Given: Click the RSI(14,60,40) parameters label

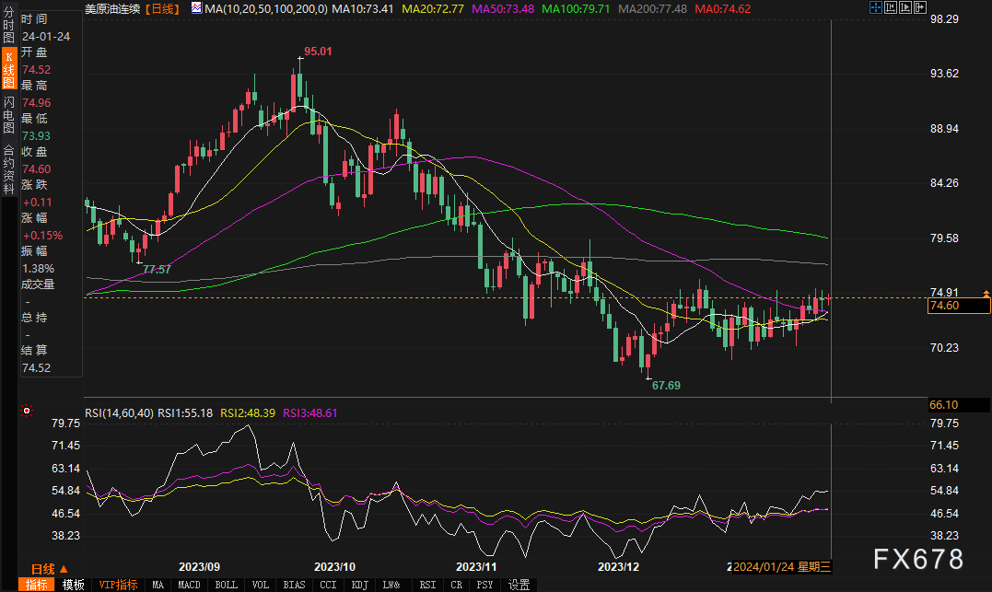Looking at the screenshot, I should (x=119, y=413).
